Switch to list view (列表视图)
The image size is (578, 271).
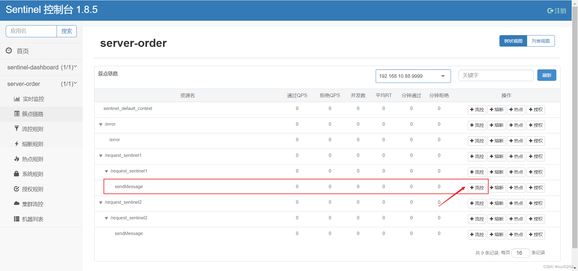point(541,41)
